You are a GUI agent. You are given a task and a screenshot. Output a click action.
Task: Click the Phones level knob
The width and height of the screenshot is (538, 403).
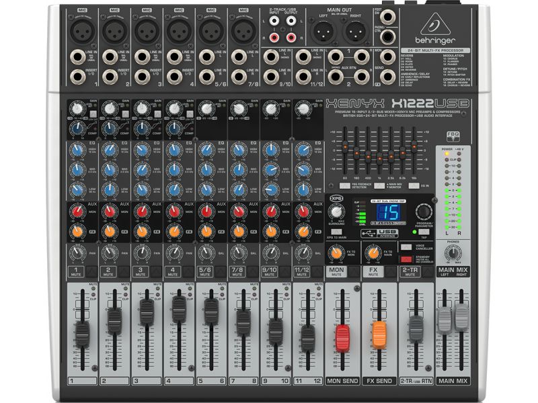pos(453,253)
